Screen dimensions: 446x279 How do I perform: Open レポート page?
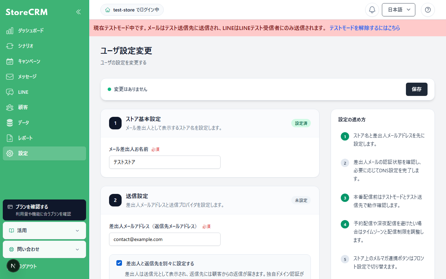pos(44,138)
